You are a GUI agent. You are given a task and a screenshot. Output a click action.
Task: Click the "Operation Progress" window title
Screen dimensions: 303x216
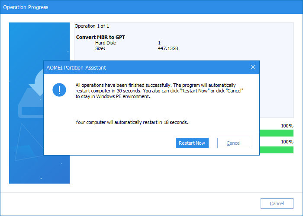pos(26,7)
